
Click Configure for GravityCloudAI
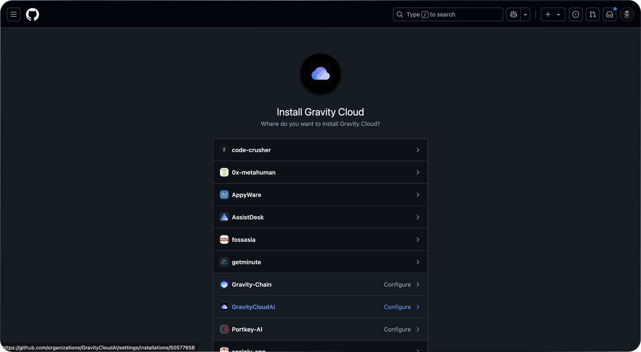(397, 307)
